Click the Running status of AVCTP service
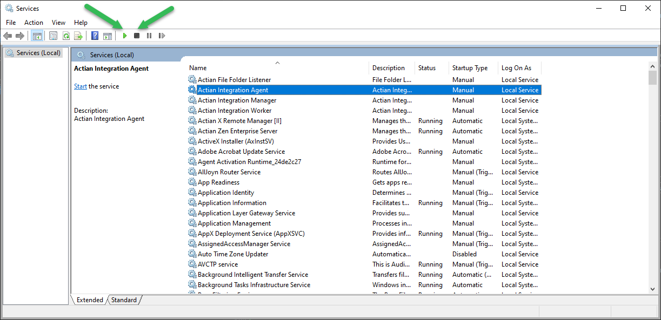This screenshot has width=661, height=320. click(x=430, y=264)
